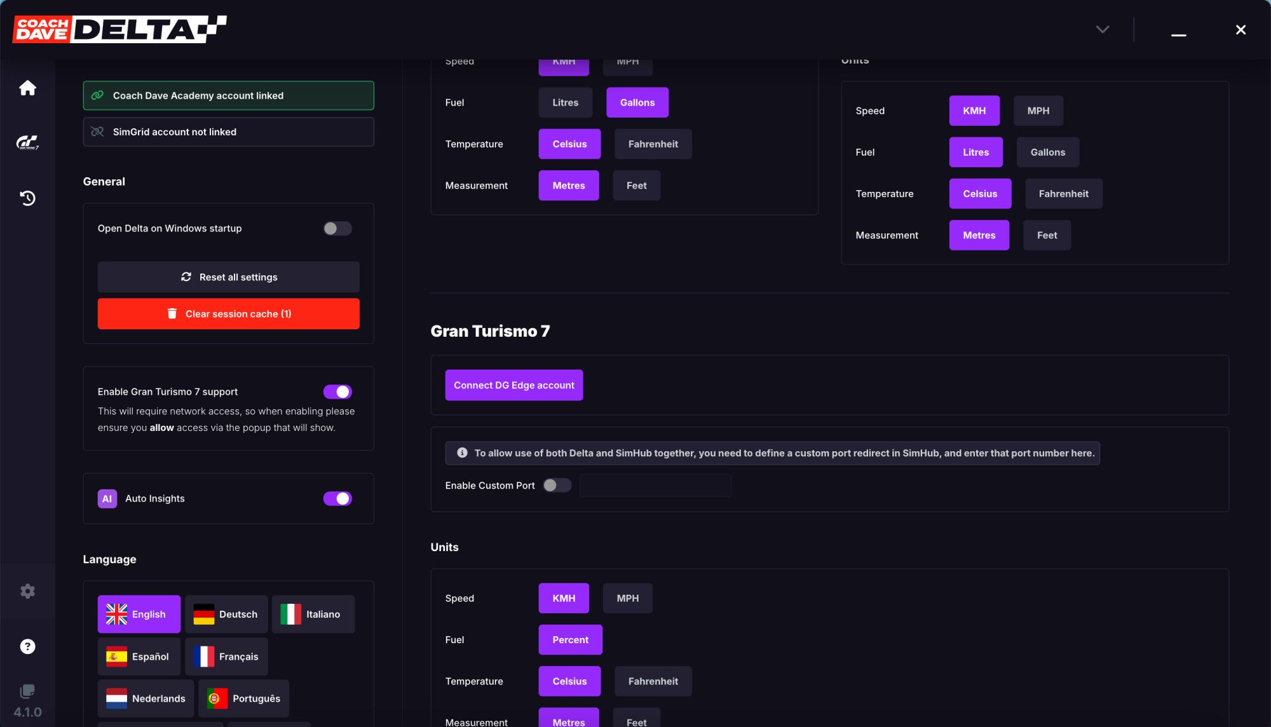Viewport: 1271px width, 727px height.
Task: Select Fahrenheit in the right units panel
Action: click(1063, 194)
